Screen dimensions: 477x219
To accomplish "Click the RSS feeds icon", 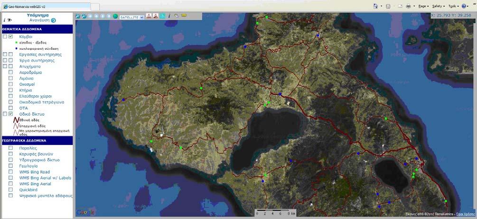I will (388, 6).
